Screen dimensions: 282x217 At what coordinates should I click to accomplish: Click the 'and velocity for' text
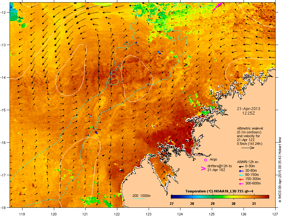coord(248,136)
